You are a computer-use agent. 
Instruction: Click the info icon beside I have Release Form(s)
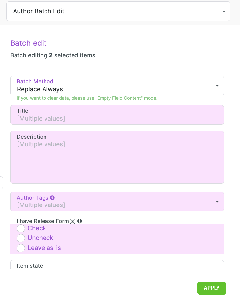[x=80, y=221]
